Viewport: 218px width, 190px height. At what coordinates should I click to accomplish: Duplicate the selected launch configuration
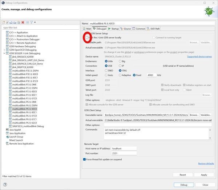19,22
